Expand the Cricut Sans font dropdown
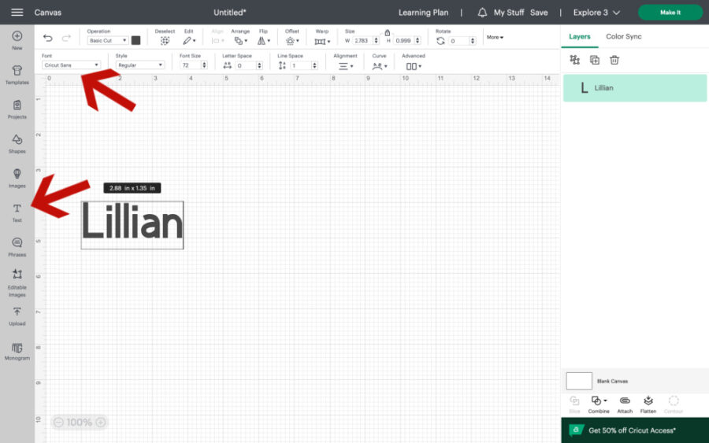The image size is (709, 443). [71, 65]
